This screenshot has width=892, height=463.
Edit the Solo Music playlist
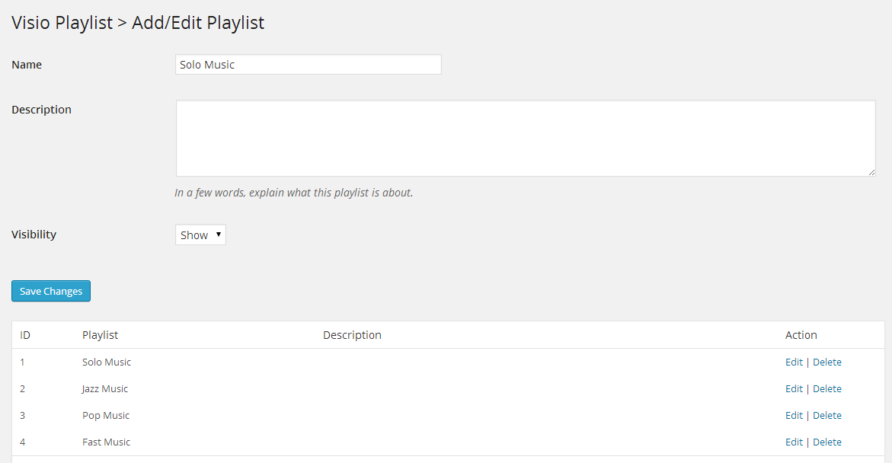(794, 362)
